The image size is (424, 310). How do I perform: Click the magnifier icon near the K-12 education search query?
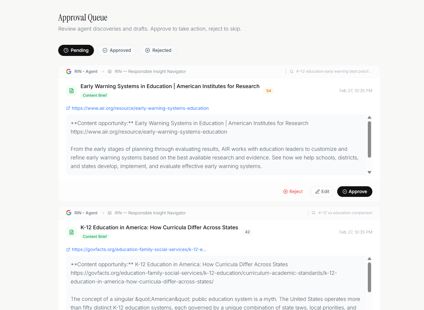click(292, 71)
